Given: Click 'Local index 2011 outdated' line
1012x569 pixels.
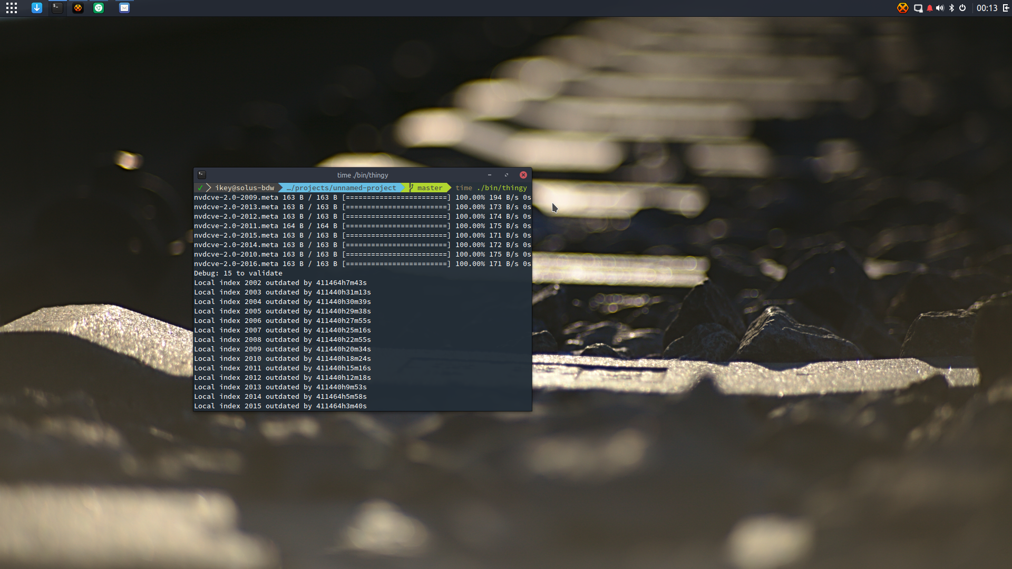Looking at the screenshot, I should [283, 368].
